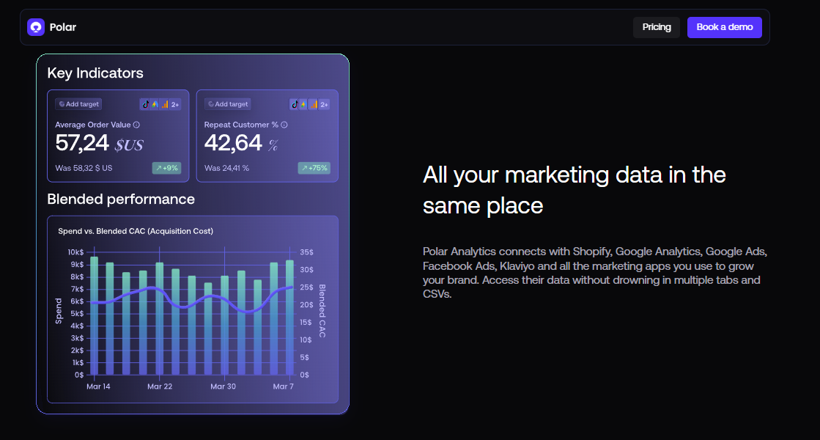Click Google Ads icon on Average Order Value card
820x440 pixels.
pos(155,104)
